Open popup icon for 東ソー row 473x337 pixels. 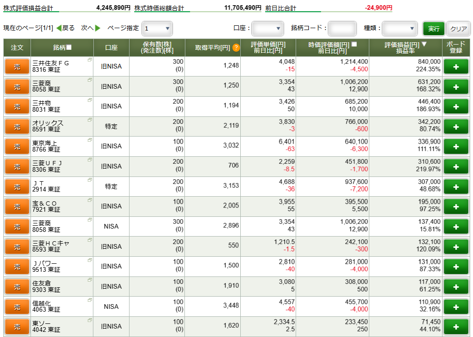coord(90,320)
